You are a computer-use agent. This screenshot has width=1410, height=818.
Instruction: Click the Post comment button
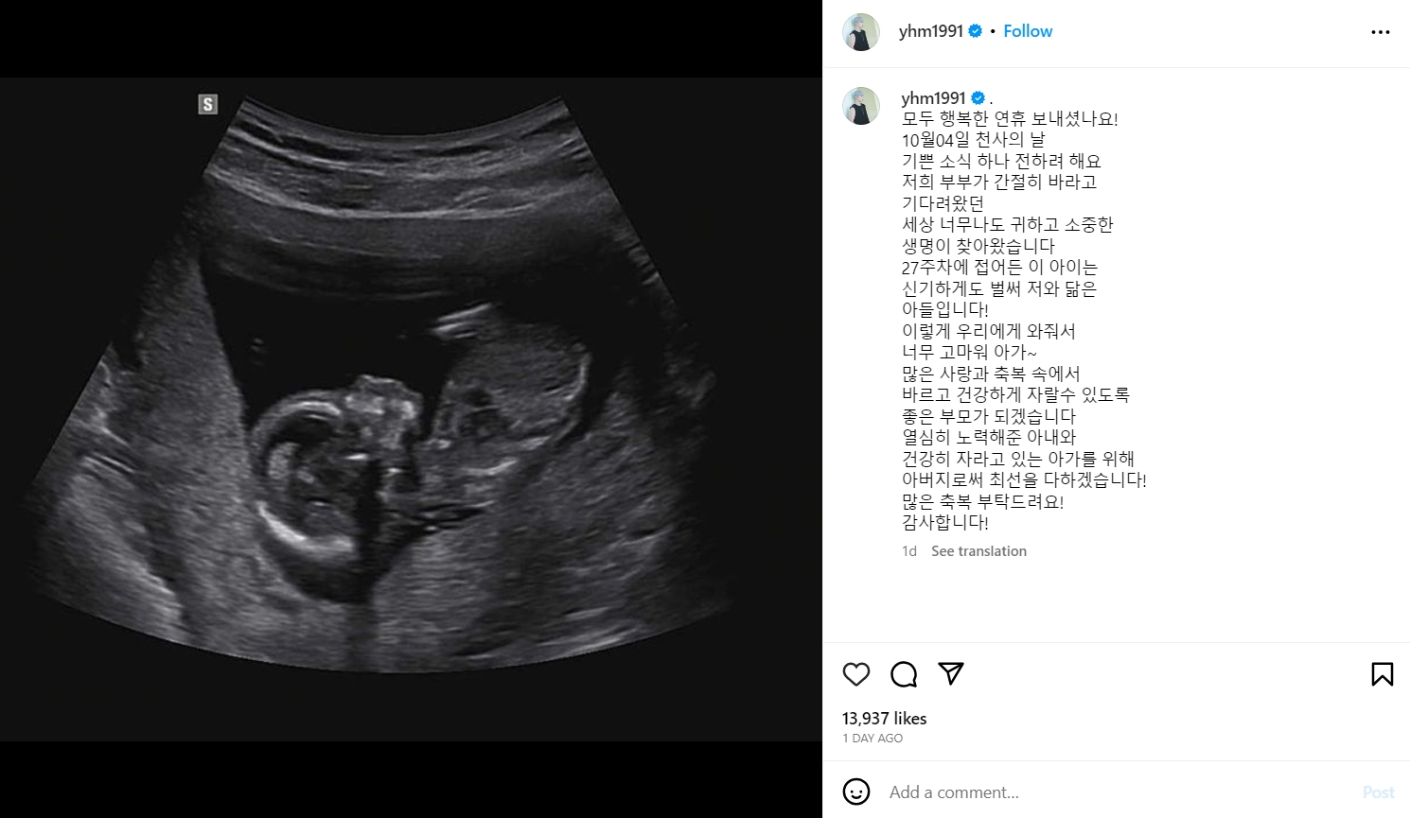1379,792
